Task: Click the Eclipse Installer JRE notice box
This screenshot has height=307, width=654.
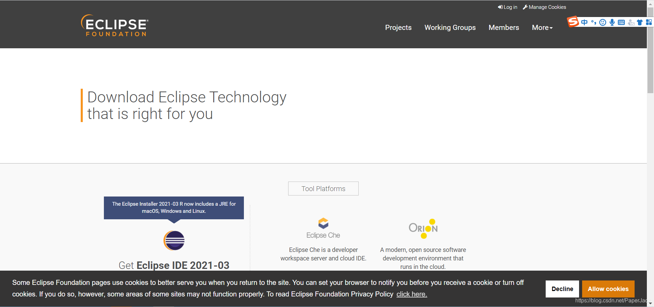Action: click(174, 208)
